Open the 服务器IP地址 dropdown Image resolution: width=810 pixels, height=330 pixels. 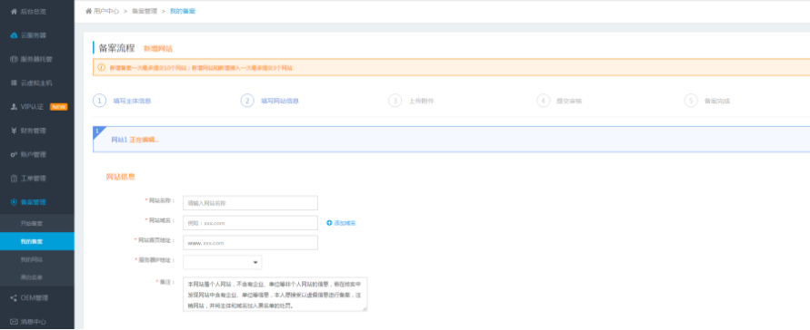(x=222, y=263)
